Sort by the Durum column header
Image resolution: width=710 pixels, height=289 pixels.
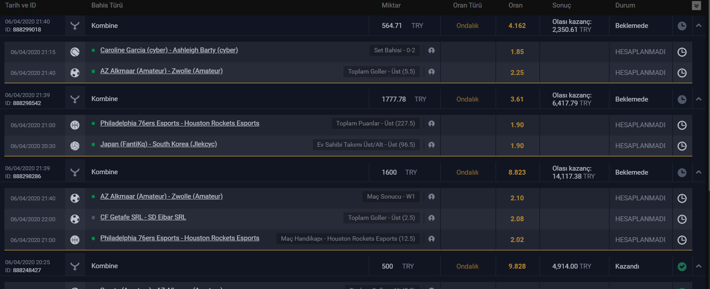pos(625,5)
